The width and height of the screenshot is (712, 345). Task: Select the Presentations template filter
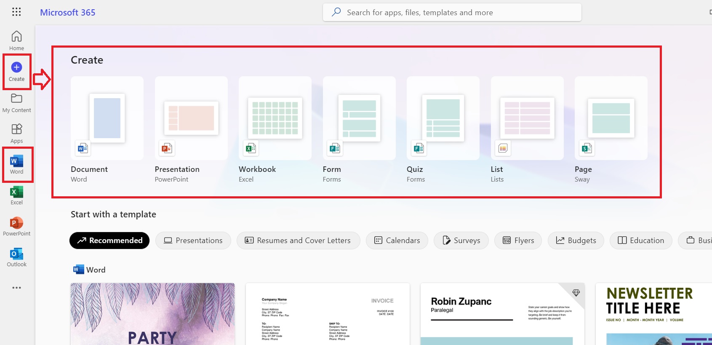193,241
